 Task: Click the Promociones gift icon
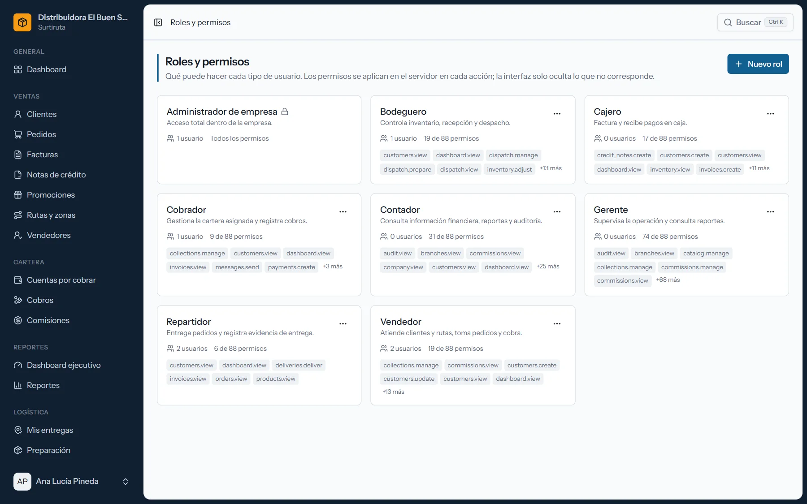click(x=18, y=195)
